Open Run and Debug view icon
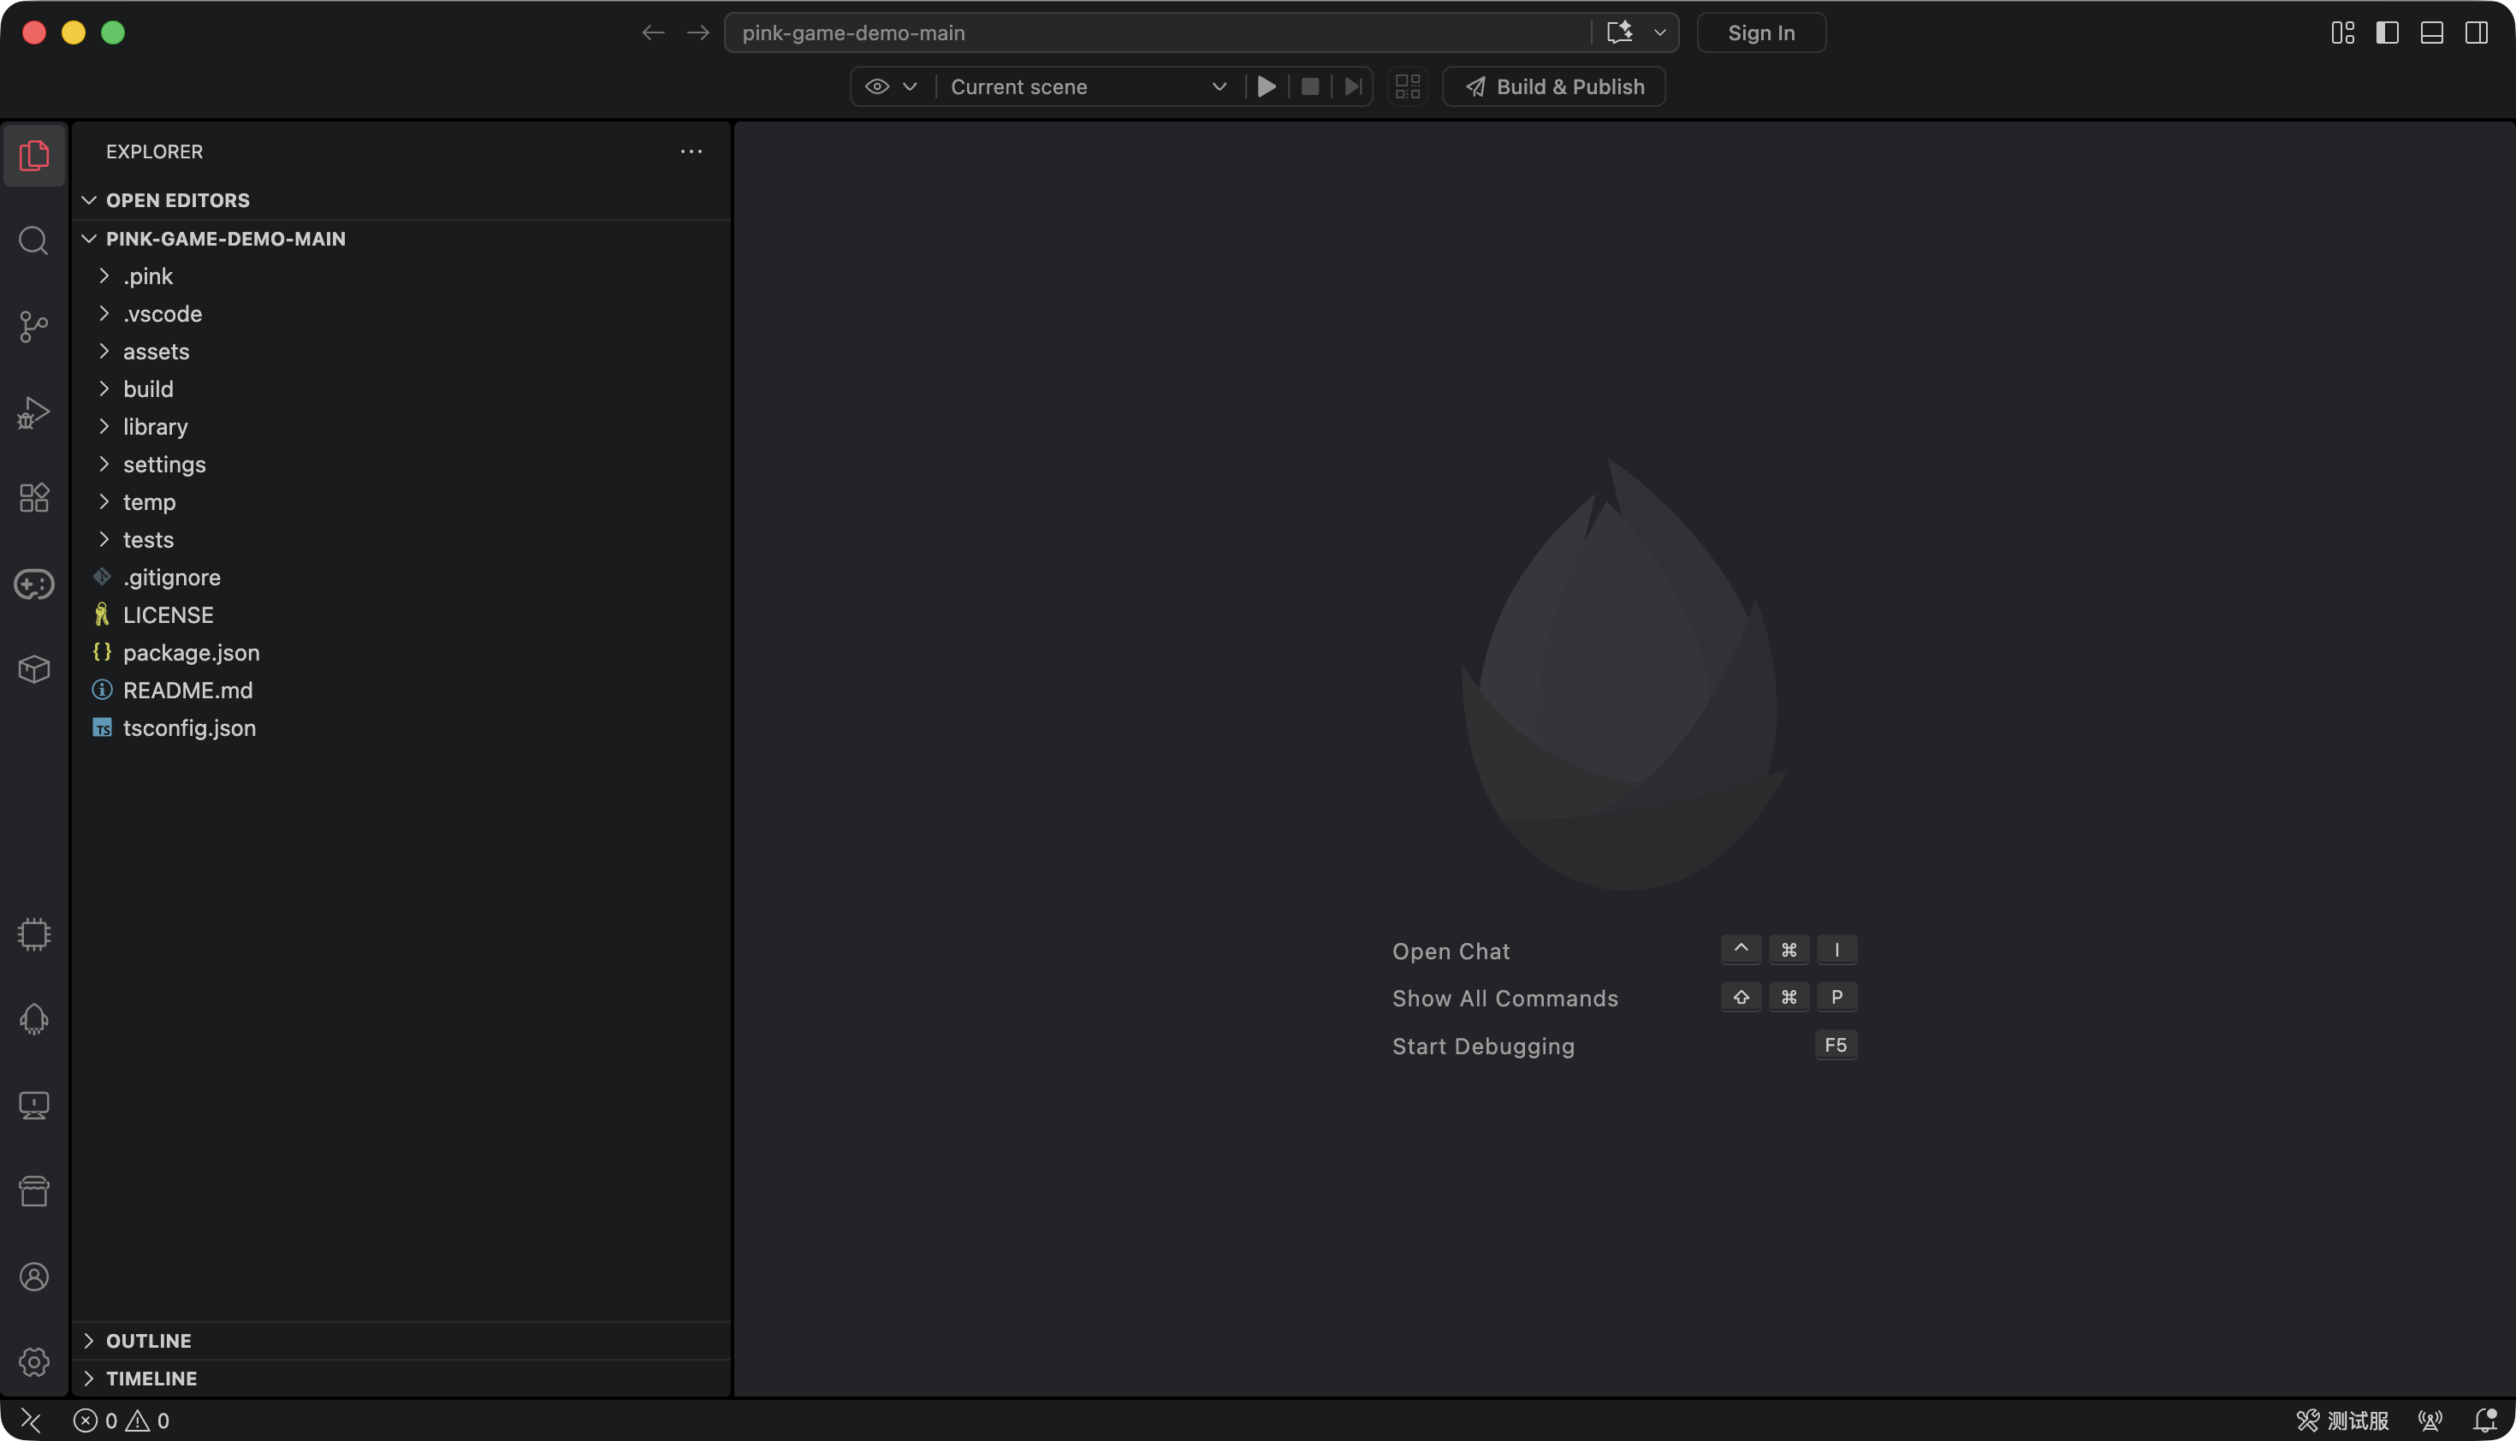 tap(33, 412)
